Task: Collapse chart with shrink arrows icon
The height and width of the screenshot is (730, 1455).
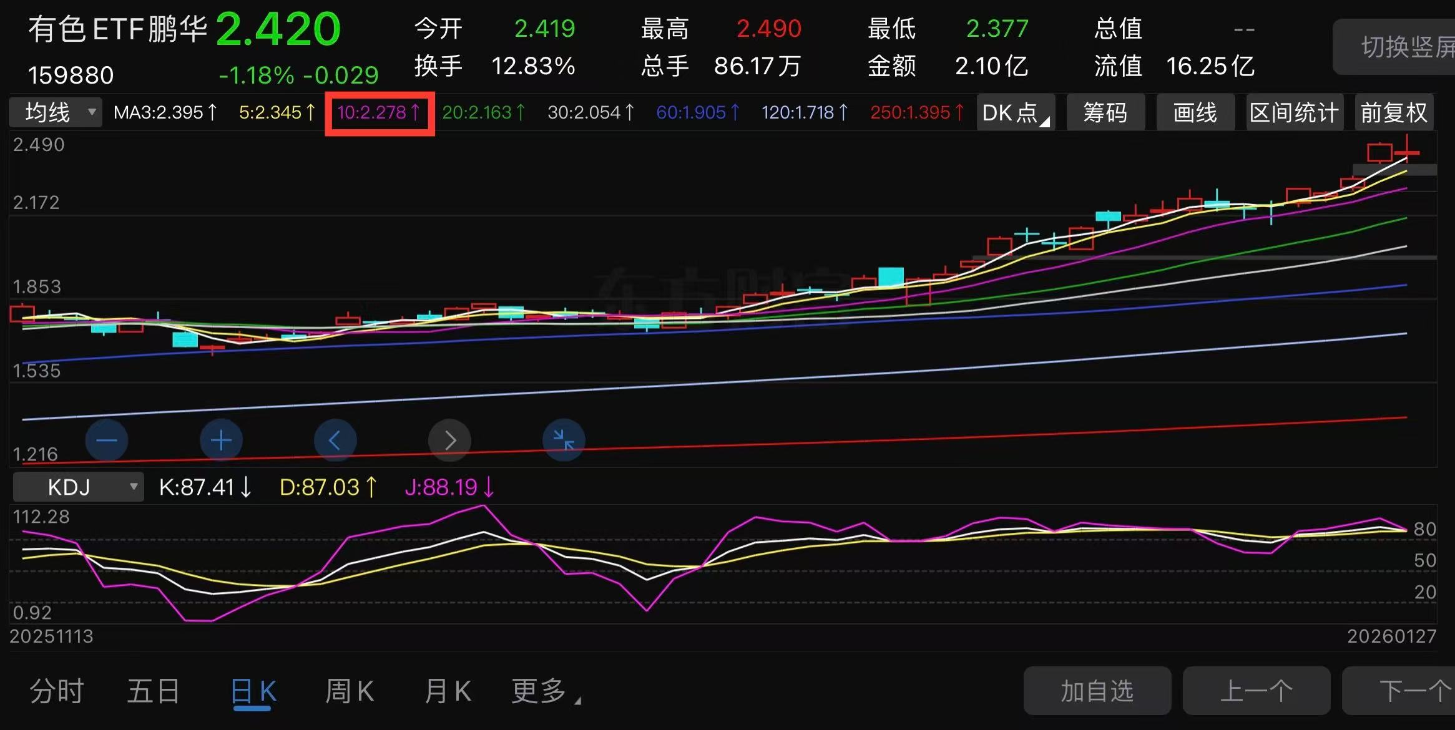Action: (x=564, y=440)
